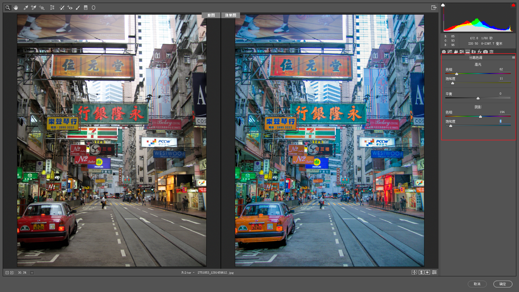Viewport: 519px width, 292px height.
Task: Click the highlights saturation value 11
Action: point(501,78)
